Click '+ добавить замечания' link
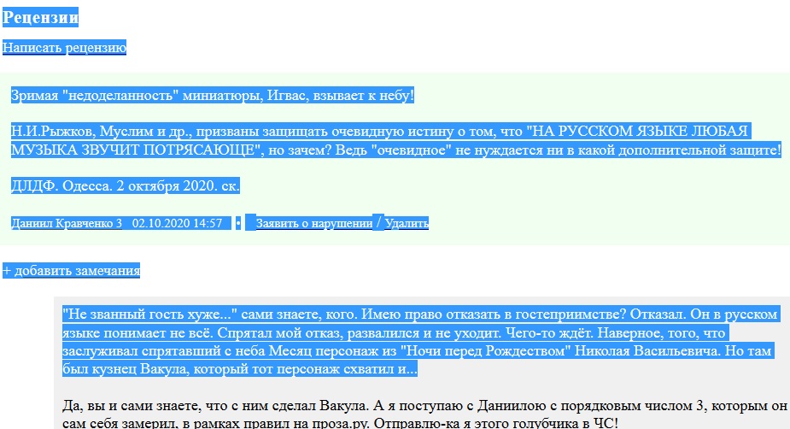 (x=71, y=271)
